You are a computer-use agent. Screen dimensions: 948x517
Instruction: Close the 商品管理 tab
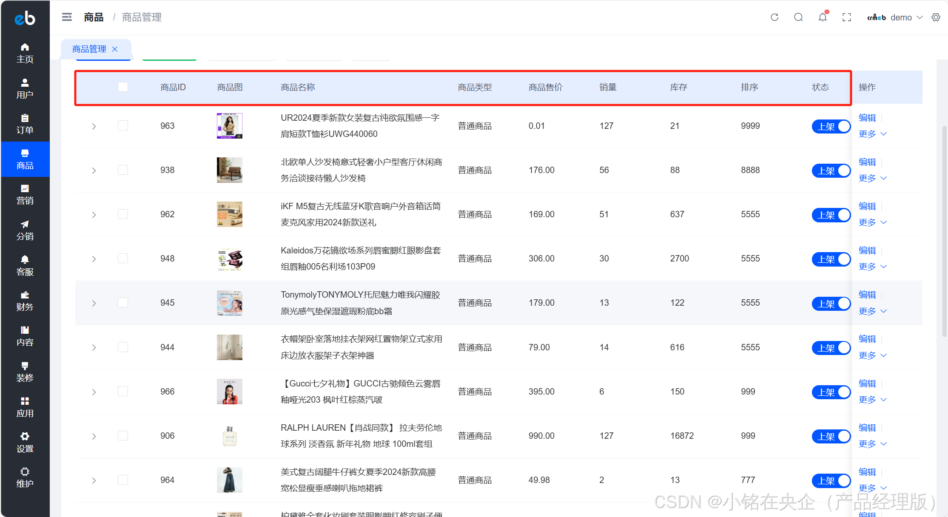115,49
